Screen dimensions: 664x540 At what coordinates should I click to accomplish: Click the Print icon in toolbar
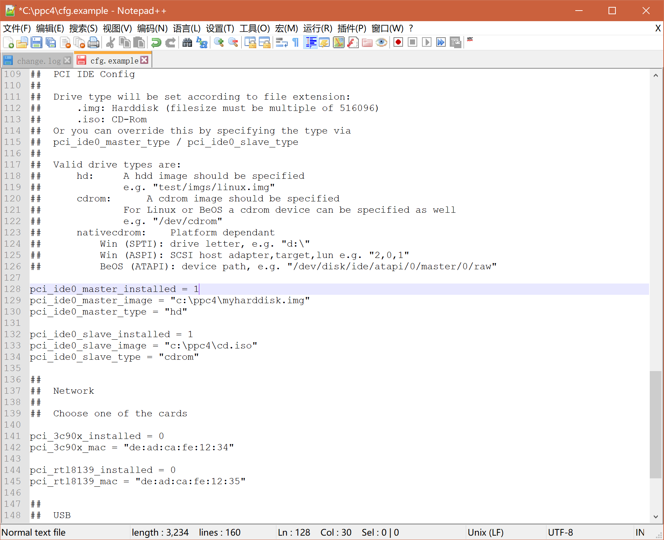pyautogui.click(x=93, y=43)
